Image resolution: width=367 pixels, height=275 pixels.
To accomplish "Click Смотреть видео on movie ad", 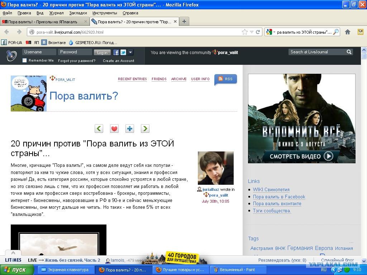I will pyautogui.click(x=301, y=156).
